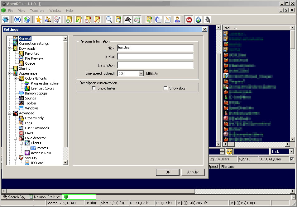Enable the Show slots checkbox
The image size is (297, 207).
(x=165, y=88)
